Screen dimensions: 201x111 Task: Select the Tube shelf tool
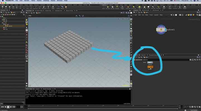pos(9,7)
